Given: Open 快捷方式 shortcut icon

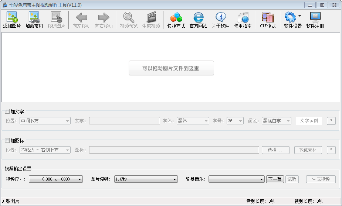Looking at the screenshot, I should (x=176, y=17).
